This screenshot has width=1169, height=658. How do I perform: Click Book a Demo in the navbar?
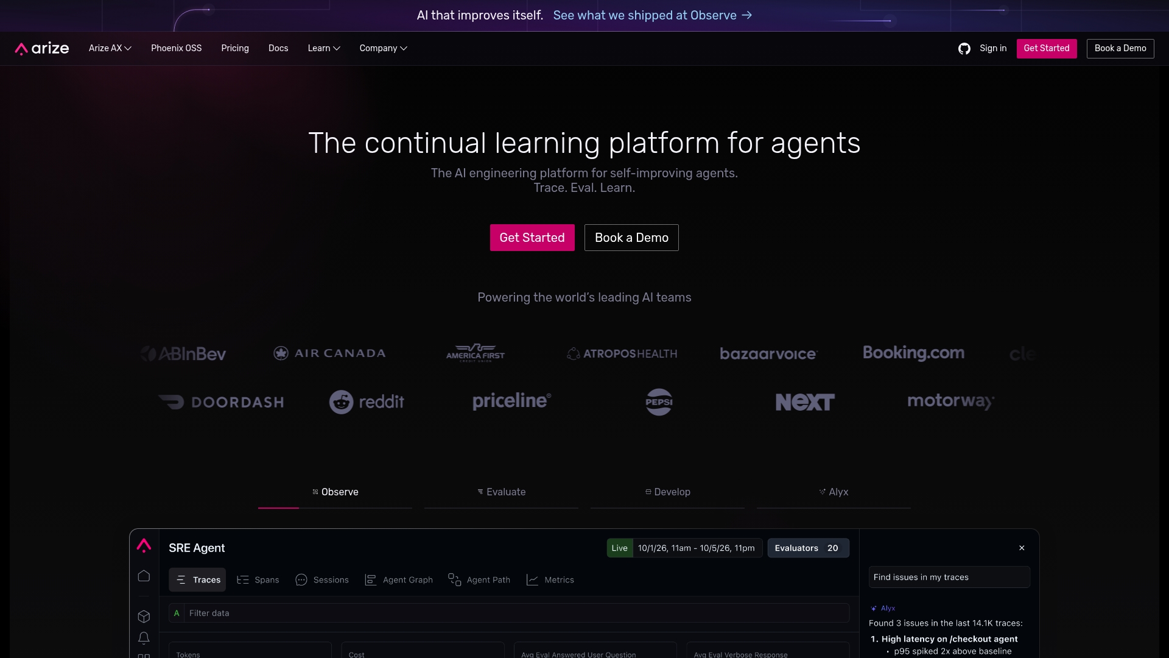(1120, 48)
